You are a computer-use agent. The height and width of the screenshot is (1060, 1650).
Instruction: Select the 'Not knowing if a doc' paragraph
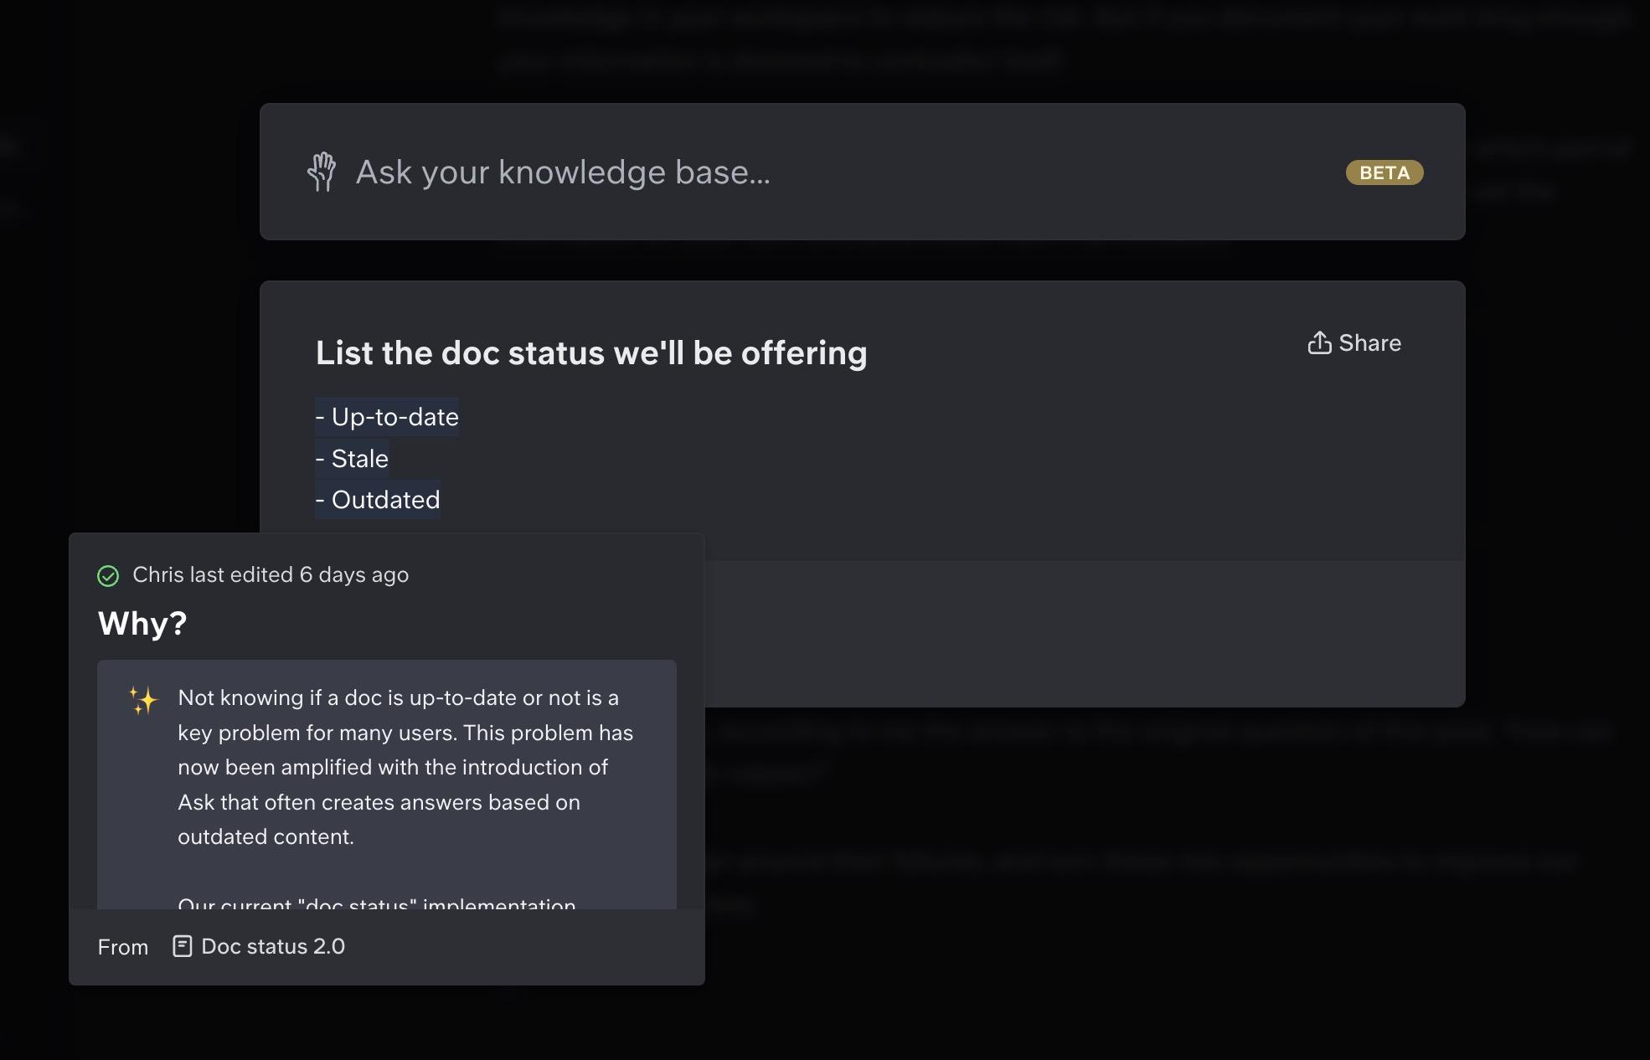click(405, 767)
